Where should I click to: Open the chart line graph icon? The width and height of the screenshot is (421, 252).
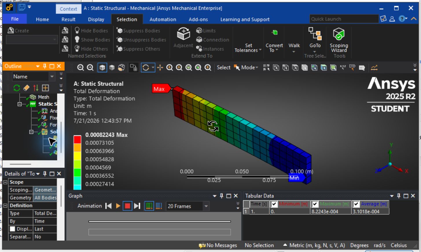(x=374, y=68)
